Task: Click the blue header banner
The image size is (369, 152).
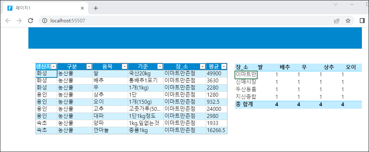Action: [x=195, y=38]
